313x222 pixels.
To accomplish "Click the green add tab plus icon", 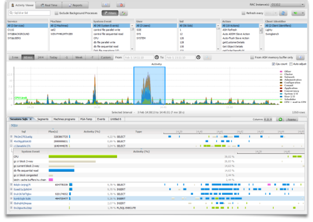I will (x=281, y=119).
